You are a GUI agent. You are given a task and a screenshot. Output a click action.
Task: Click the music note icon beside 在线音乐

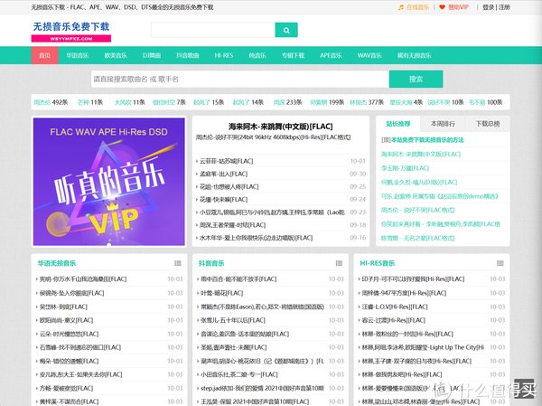click(x=401, y=7)
